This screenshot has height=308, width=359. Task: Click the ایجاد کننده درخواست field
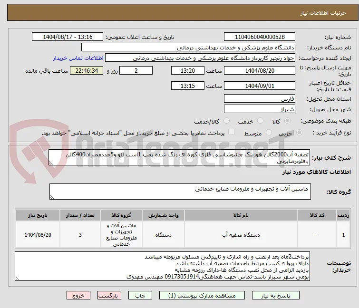pos(200,58)
